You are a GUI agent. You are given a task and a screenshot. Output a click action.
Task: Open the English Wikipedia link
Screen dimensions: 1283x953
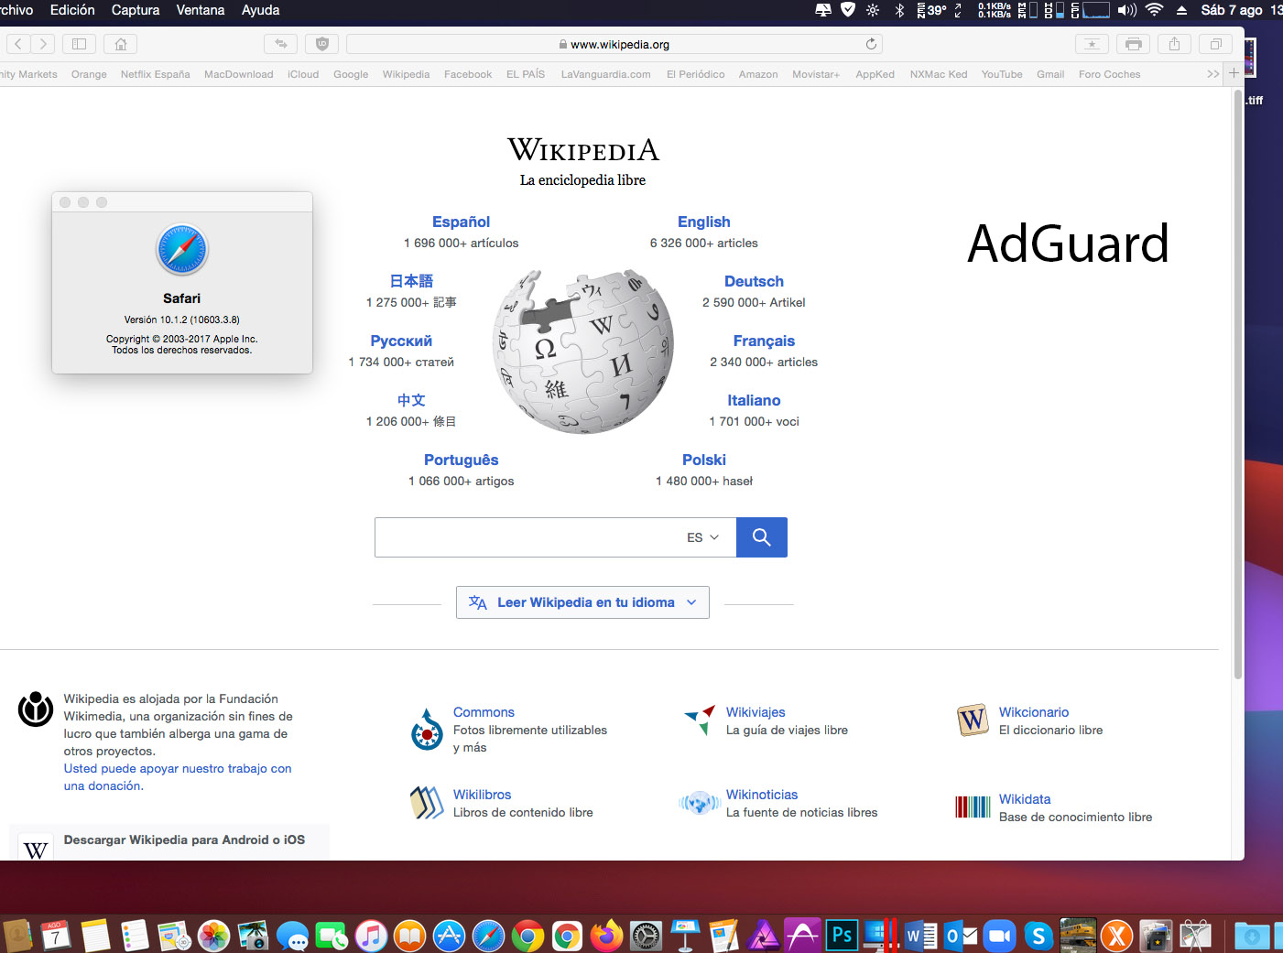pyautogui.click(x=704, y=222)
